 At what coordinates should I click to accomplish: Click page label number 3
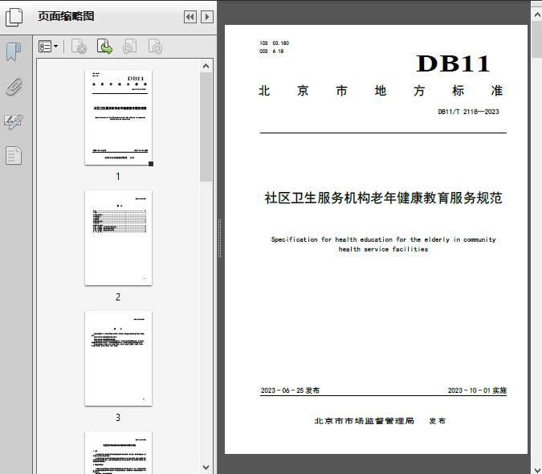118,418
